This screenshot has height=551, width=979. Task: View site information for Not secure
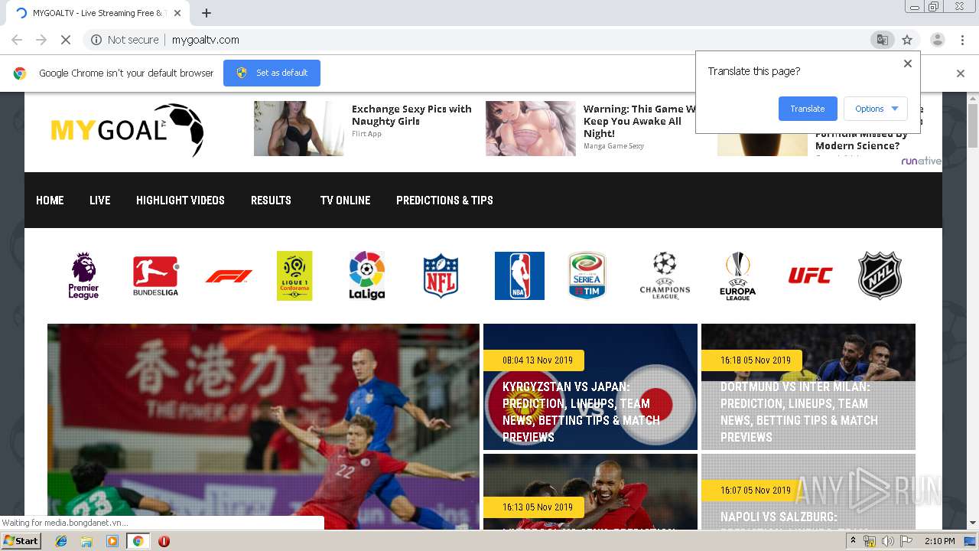[125, 40]
